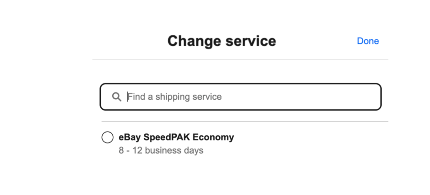Hit the magnifier left of the placeholder text
430x195 pixels.
(117, 97)
